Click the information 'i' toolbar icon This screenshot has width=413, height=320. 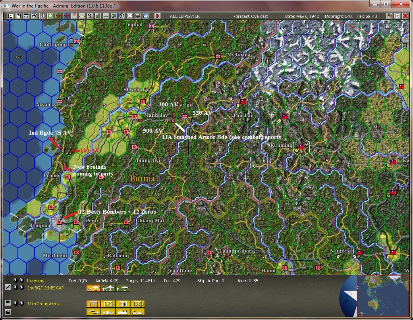coord(42,16)
